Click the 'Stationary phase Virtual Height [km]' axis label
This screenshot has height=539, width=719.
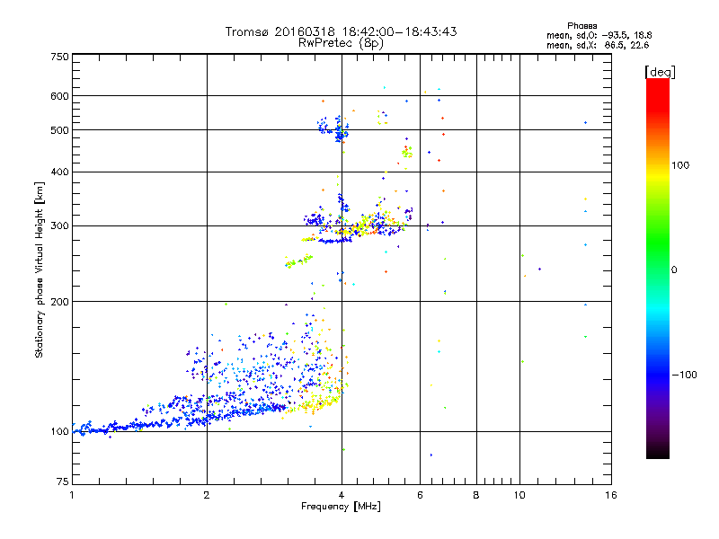[x=40, y=270]
